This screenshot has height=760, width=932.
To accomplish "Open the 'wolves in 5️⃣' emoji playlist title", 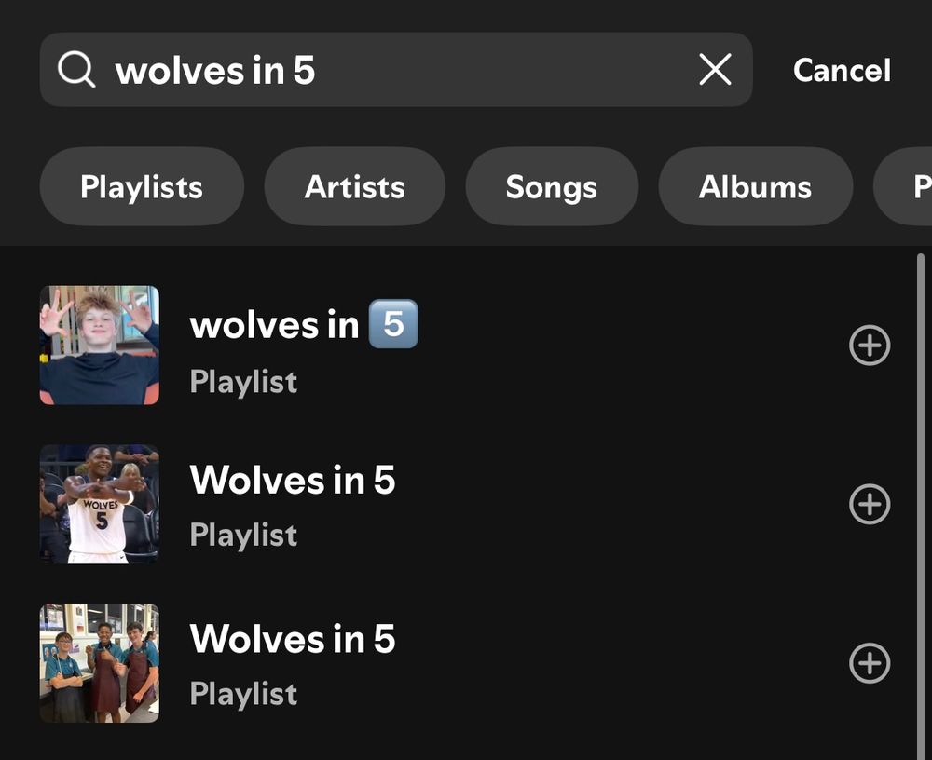I will tap(304, 324).
